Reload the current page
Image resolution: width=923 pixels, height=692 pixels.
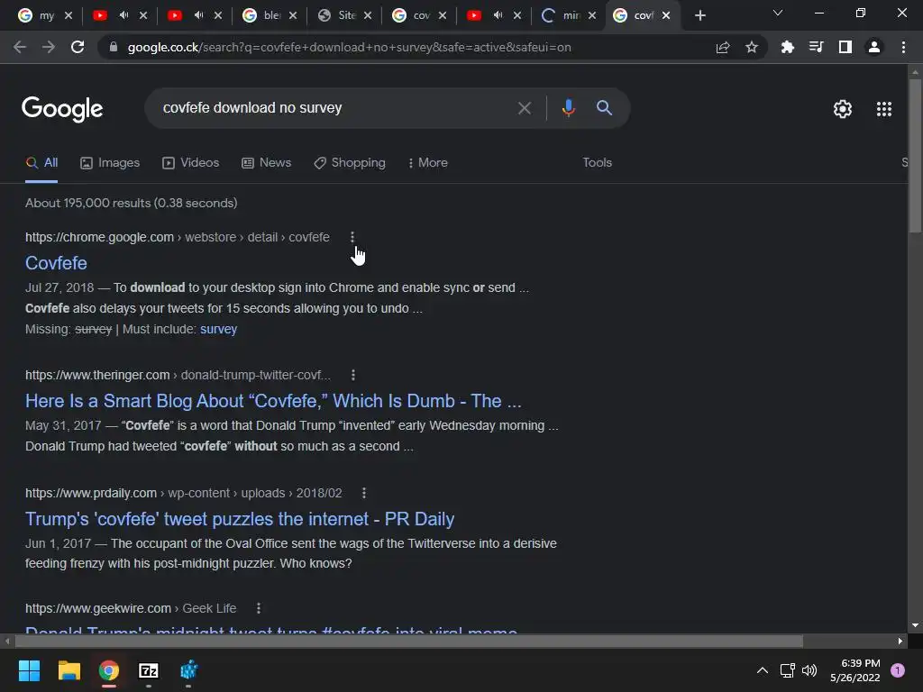coord(78,47)
